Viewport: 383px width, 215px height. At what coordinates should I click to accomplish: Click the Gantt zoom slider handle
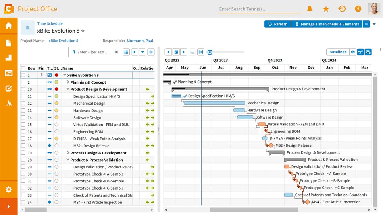pos(210,52)
